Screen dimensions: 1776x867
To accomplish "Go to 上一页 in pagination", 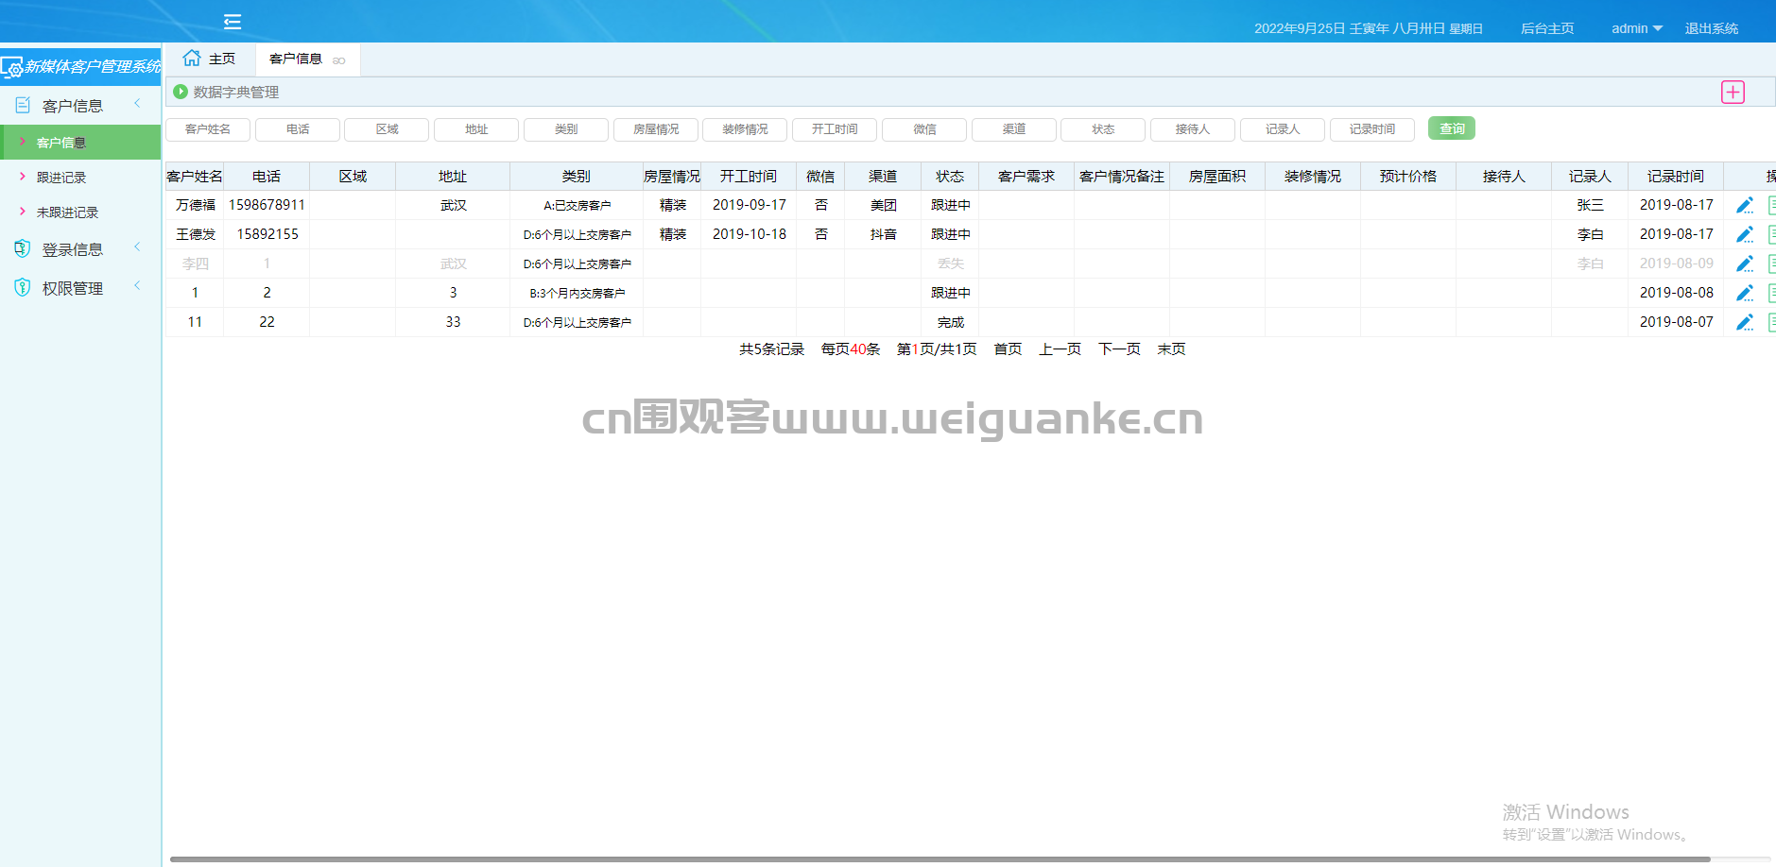I will click(1060, 349).
